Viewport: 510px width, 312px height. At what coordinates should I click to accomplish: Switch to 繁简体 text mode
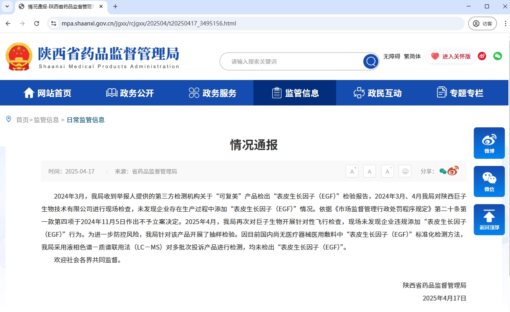coord(412,57)
